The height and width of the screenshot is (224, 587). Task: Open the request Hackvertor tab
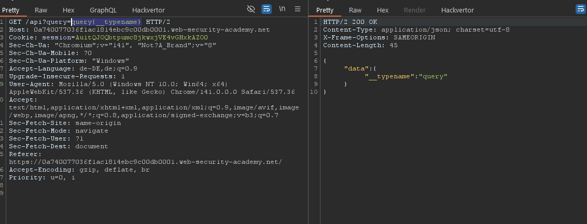click(148, 10)
